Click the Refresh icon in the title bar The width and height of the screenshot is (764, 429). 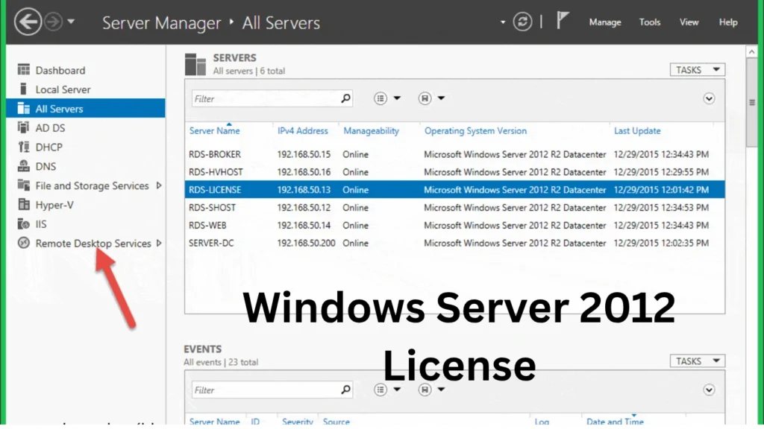click(522, 21)
